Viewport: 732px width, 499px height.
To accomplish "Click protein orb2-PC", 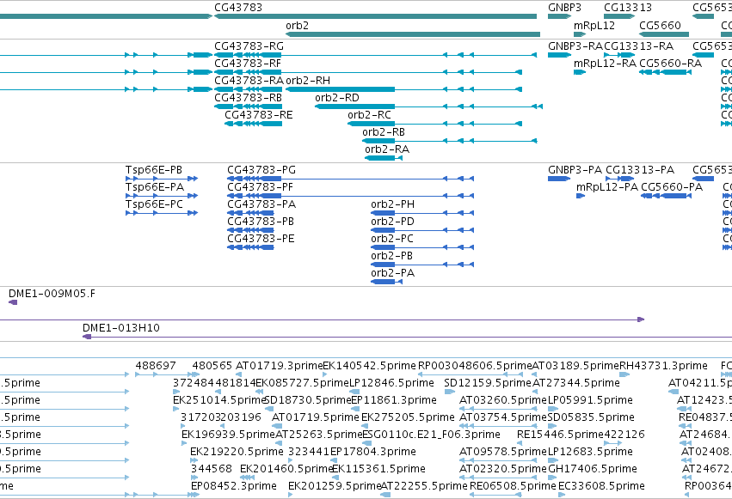I will click(392, 239).
